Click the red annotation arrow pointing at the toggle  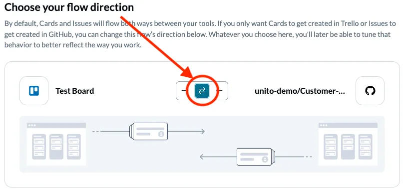(x=157, y=47)
